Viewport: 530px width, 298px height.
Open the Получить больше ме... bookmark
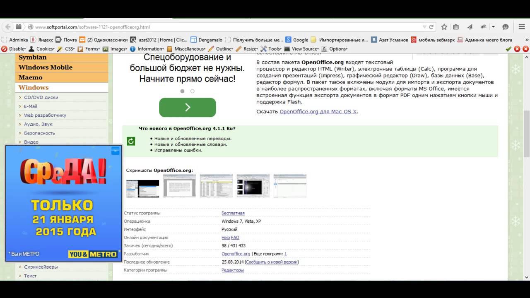point(254,40)
